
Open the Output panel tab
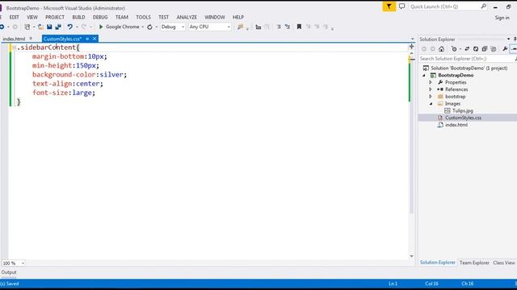[9, 272]
